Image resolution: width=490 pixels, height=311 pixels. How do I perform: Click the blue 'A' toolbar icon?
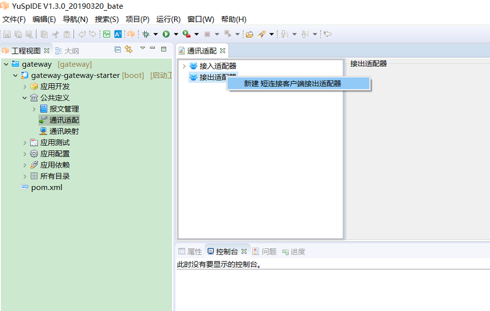[x=118, y=34]
